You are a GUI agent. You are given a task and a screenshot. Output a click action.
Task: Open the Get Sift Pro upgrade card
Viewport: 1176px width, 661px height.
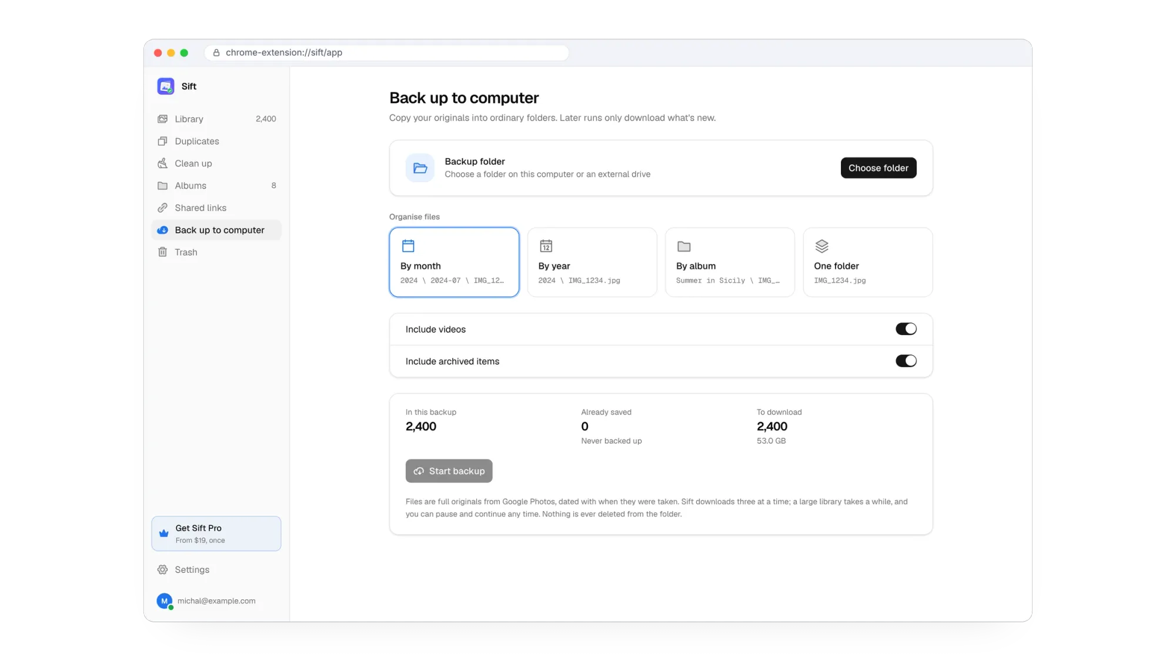click(x=216, y=534)
